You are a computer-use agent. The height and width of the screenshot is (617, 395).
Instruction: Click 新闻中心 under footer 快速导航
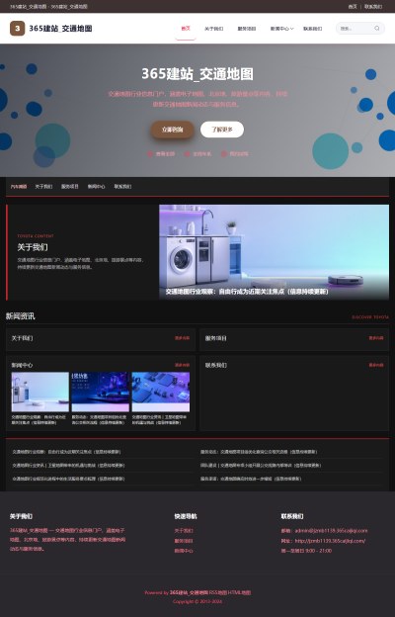[x=184, y=551]
